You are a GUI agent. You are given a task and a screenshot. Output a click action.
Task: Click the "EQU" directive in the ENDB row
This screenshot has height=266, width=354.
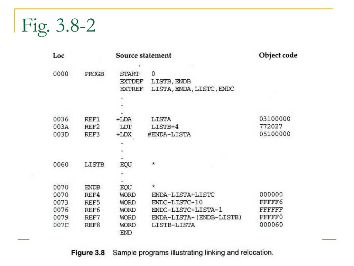point(126,187)
